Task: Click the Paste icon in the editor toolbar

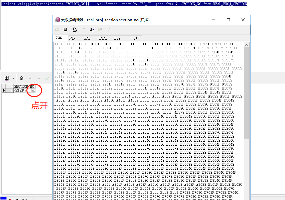Action: click(x=100, y=29)
